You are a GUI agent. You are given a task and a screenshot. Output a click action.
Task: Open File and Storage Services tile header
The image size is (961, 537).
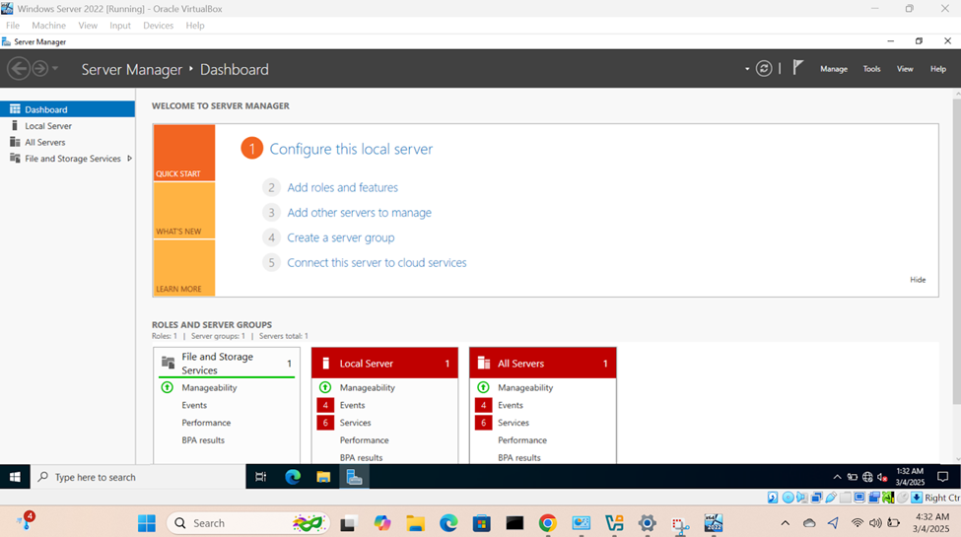[227, 363]
